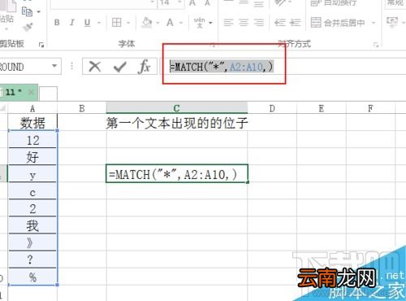Select column F header
The height and width of the screenshot is (301, 406).
(370, 109)
